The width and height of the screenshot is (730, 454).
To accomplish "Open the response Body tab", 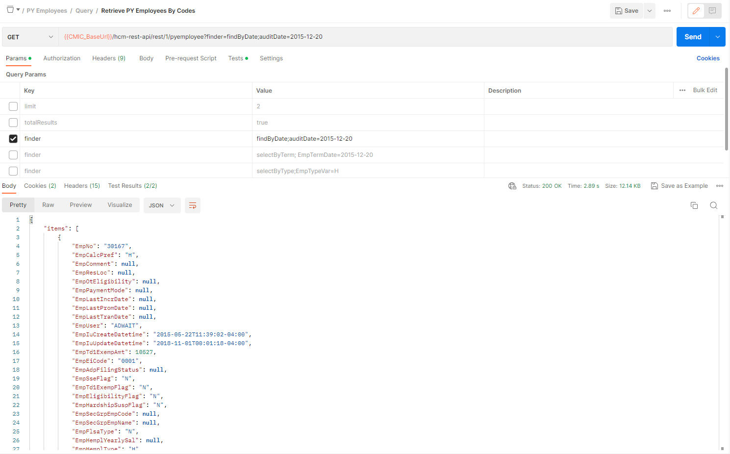I will [9, 186].
